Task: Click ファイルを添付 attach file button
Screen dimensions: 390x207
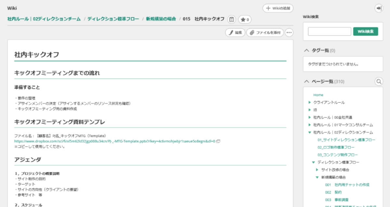Action: tap(265, 32)
